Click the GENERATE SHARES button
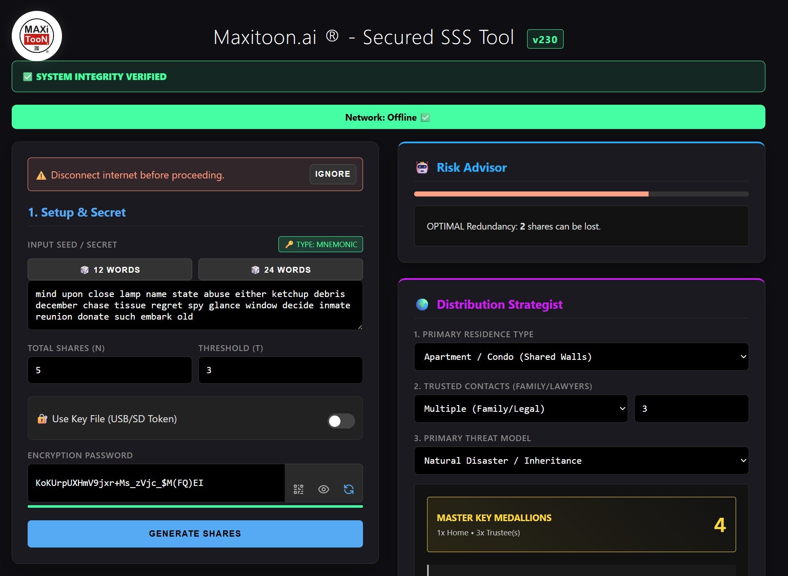This screenshot has height=576, width=788. point(195,533)
